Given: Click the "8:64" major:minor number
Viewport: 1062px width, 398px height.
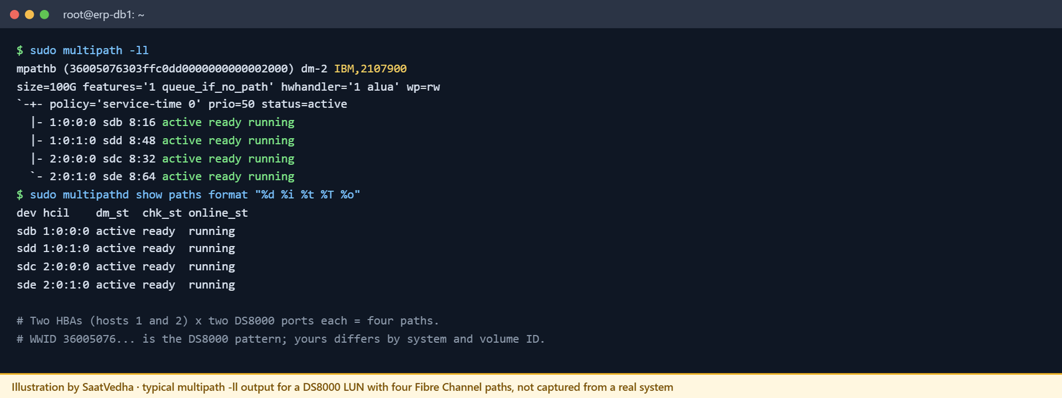Looking at the screenshot, I should point(142,176).
